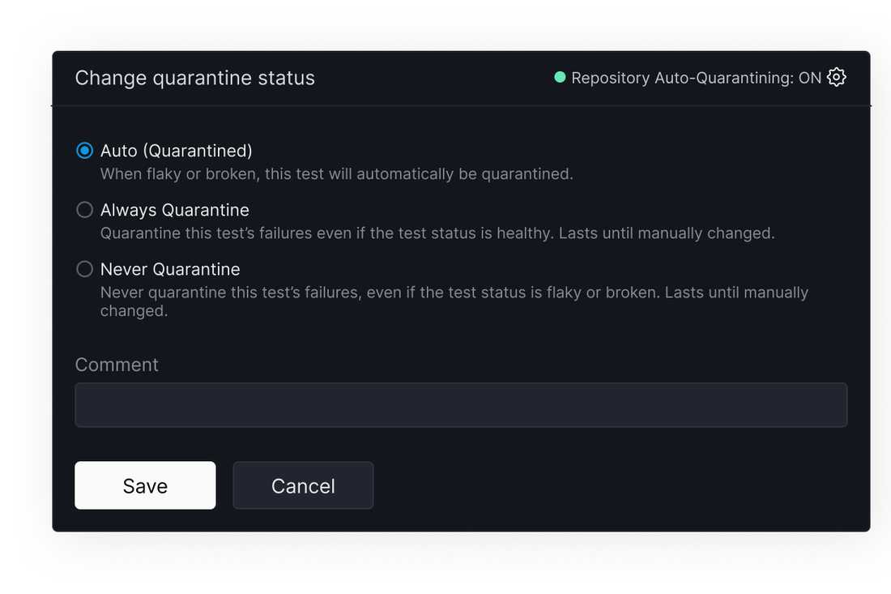The height and width of the screenshot is (594, 891).
Task: Enable the Never Quarantine radio option
Action: tap(85, 269)
